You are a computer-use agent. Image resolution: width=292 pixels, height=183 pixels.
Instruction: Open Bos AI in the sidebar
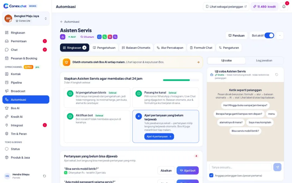pos(26,108)
